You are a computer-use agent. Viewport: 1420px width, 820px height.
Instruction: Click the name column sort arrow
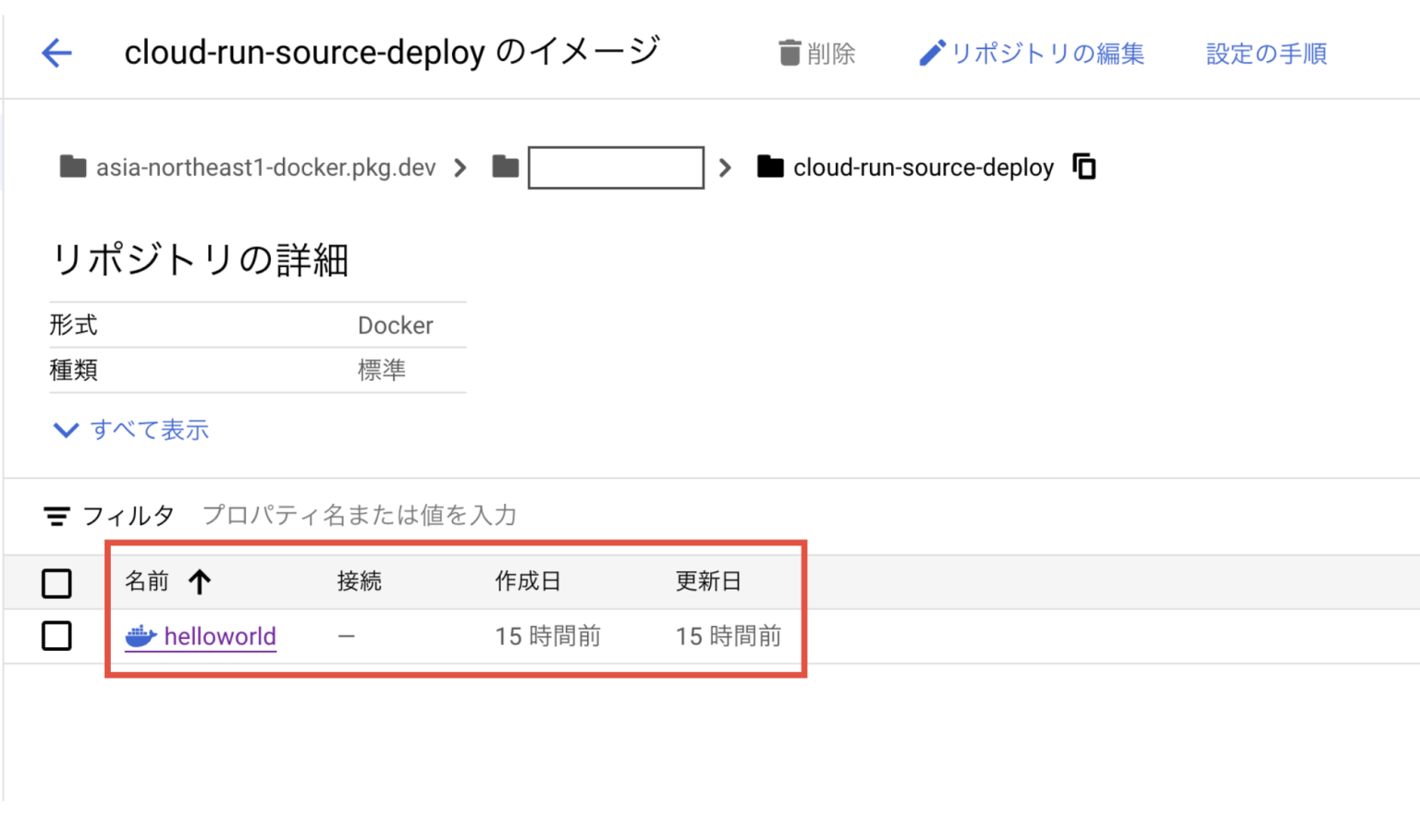(200, 581)
